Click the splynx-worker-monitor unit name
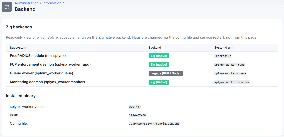This screenshot has width=284, height=137. coord(232,82)
